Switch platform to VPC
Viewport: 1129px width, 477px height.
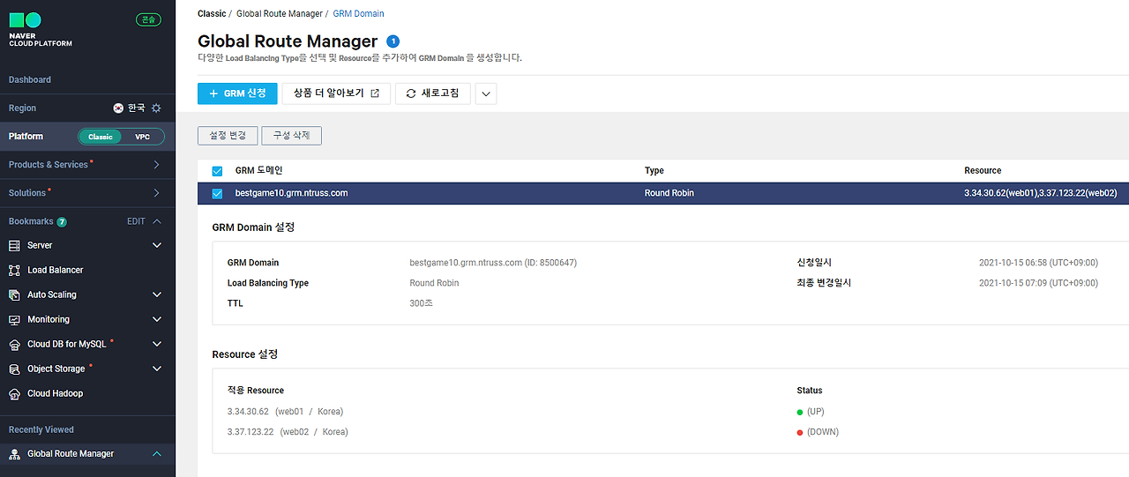coord(142,137)
